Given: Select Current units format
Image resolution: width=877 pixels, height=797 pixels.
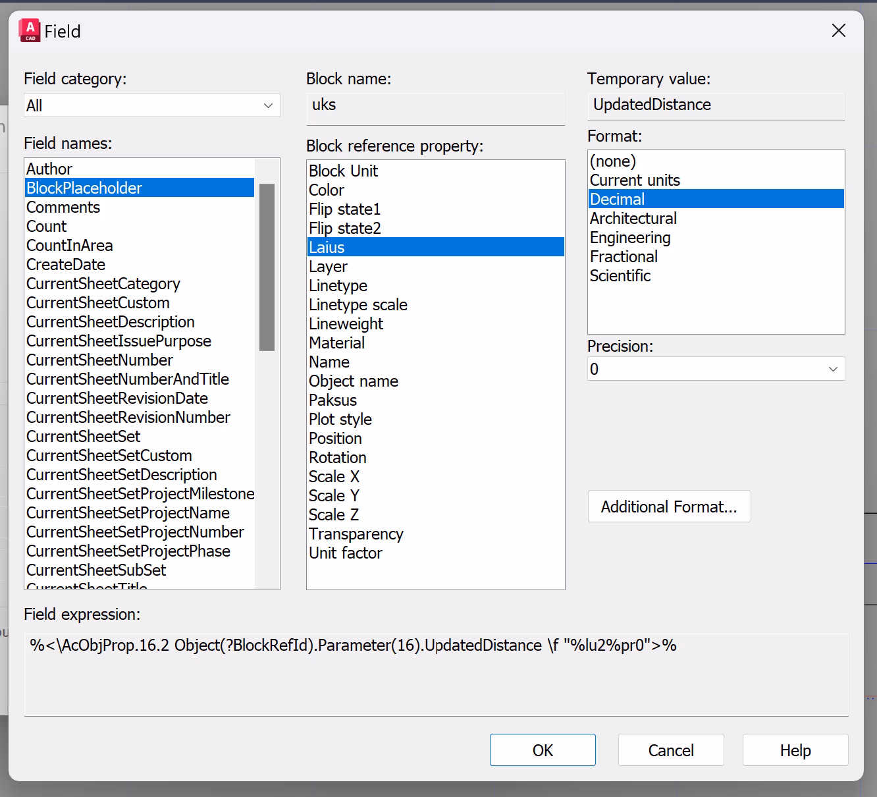Looking at the screenshot, I should [x=635, y=180].
